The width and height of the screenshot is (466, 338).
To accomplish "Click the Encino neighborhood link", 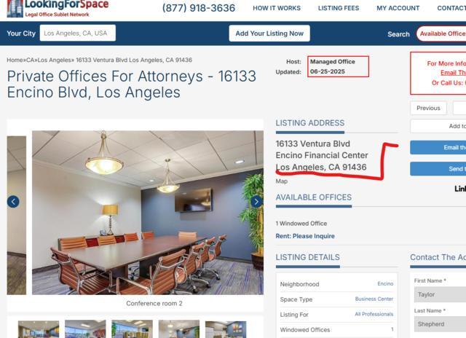I will [x=385, y=284].
